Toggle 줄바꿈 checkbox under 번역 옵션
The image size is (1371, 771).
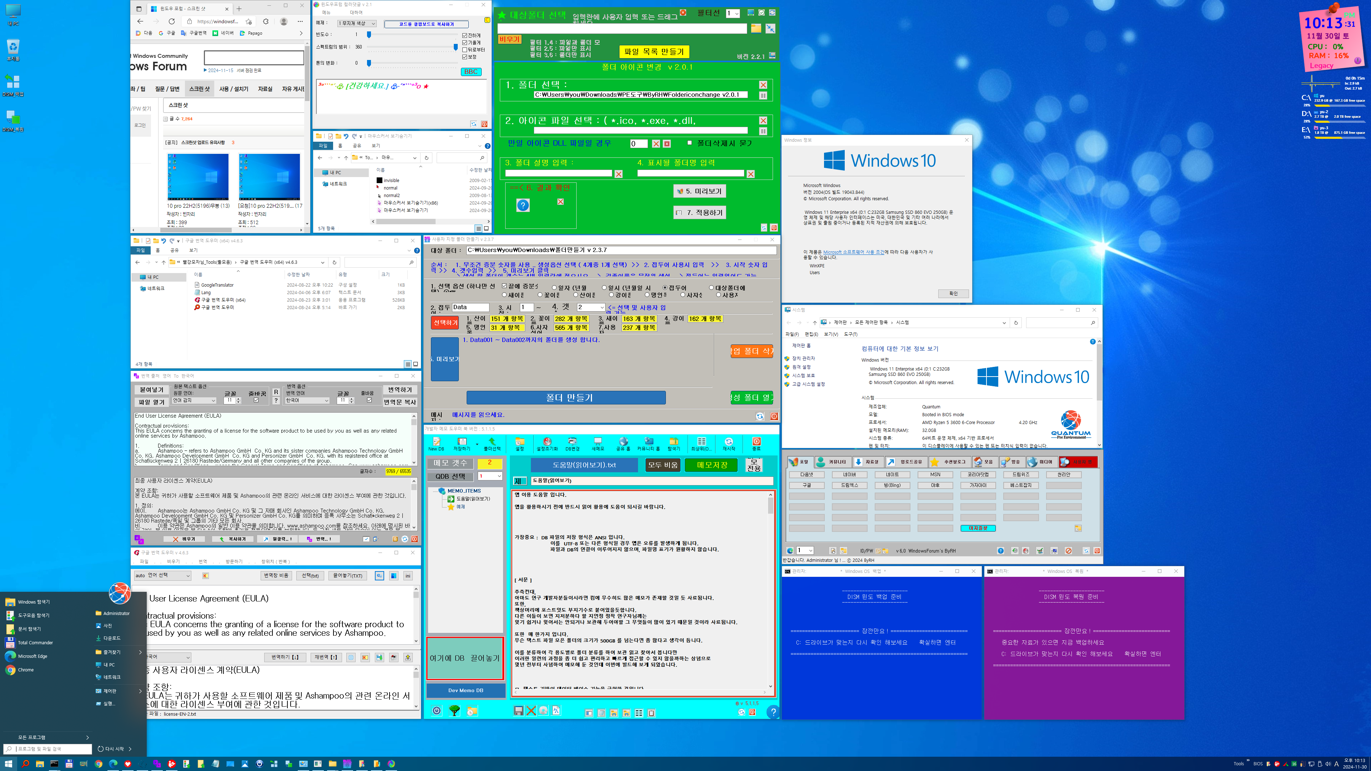[370, 400]
